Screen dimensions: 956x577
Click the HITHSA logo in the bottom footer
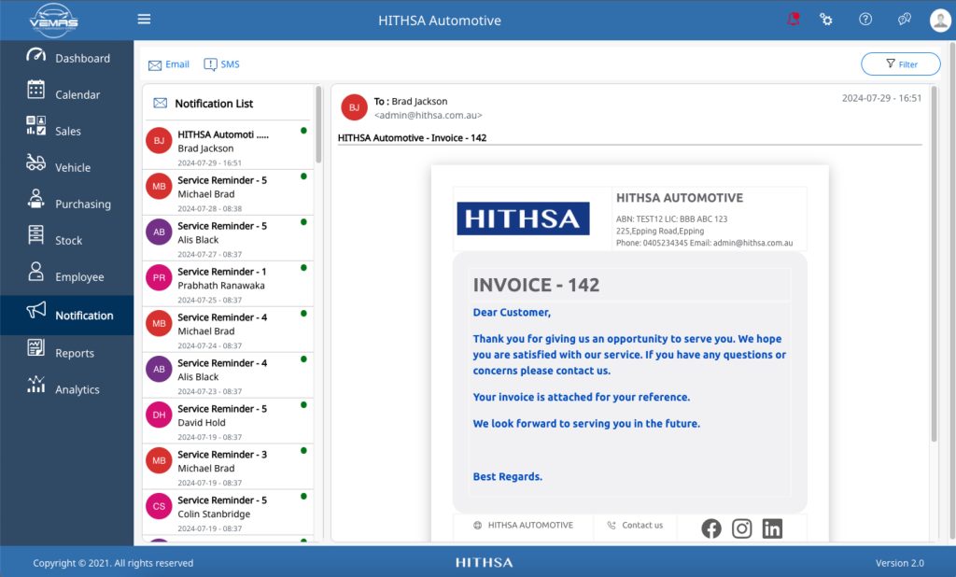click(x=485, y=562)
